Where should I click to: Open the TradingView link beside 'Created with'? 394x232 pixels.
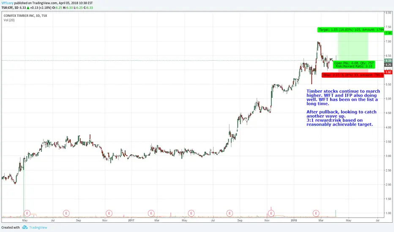coord(38,227)
